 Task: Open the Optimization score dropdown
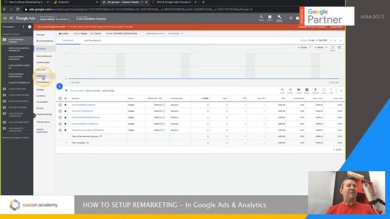point(156,33)
